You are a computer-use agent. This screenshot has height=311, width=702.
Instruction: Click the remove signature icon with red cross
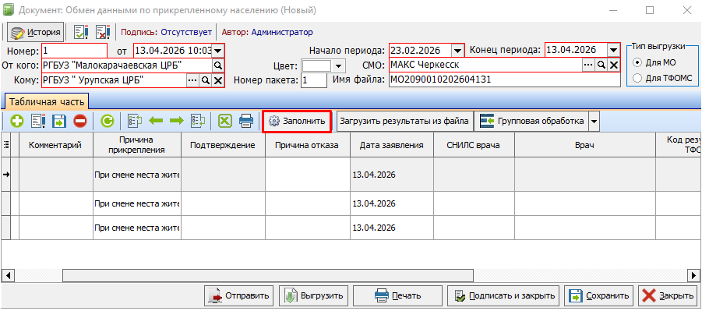tap(104, 32)
